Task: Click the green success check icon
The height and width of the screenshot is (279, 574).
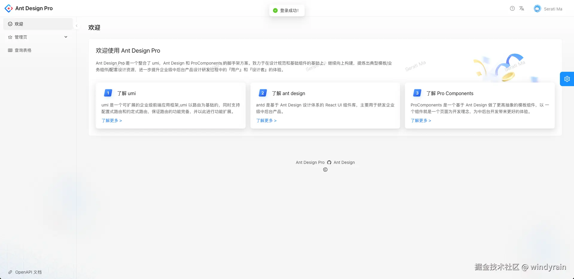Action: pos(275,10)
